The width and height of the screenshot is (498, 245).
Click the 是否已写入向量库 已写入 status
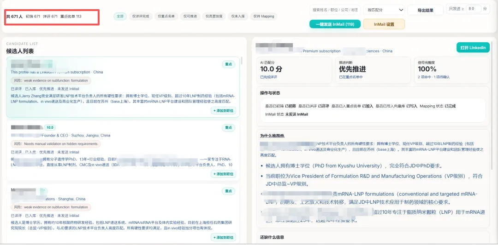tap(396, 106)
